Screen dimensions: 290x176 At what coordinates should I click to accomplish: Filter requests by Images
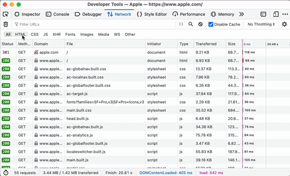tap(87, 34)
